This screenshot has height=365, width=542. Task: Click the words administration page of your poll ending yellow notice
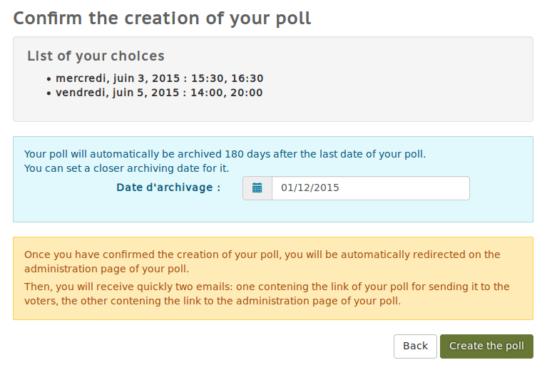point(318,301)
